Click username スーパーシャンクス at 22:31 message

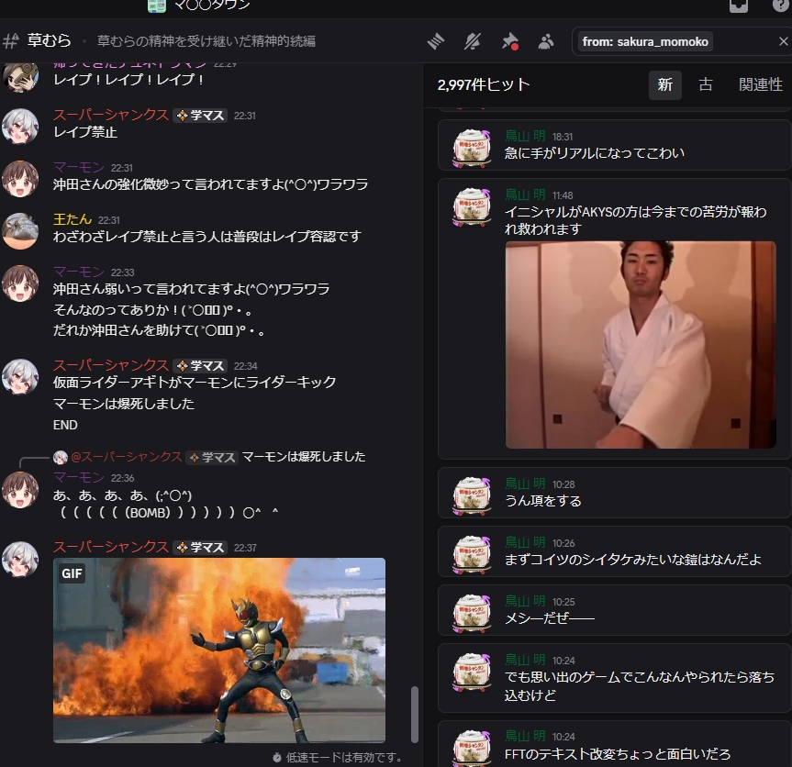pyautogui.click(x=110, y=115)
